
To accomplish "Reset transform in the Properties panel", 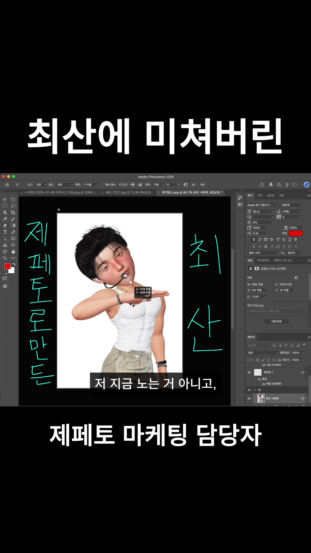I will click(x=296, y=278).
